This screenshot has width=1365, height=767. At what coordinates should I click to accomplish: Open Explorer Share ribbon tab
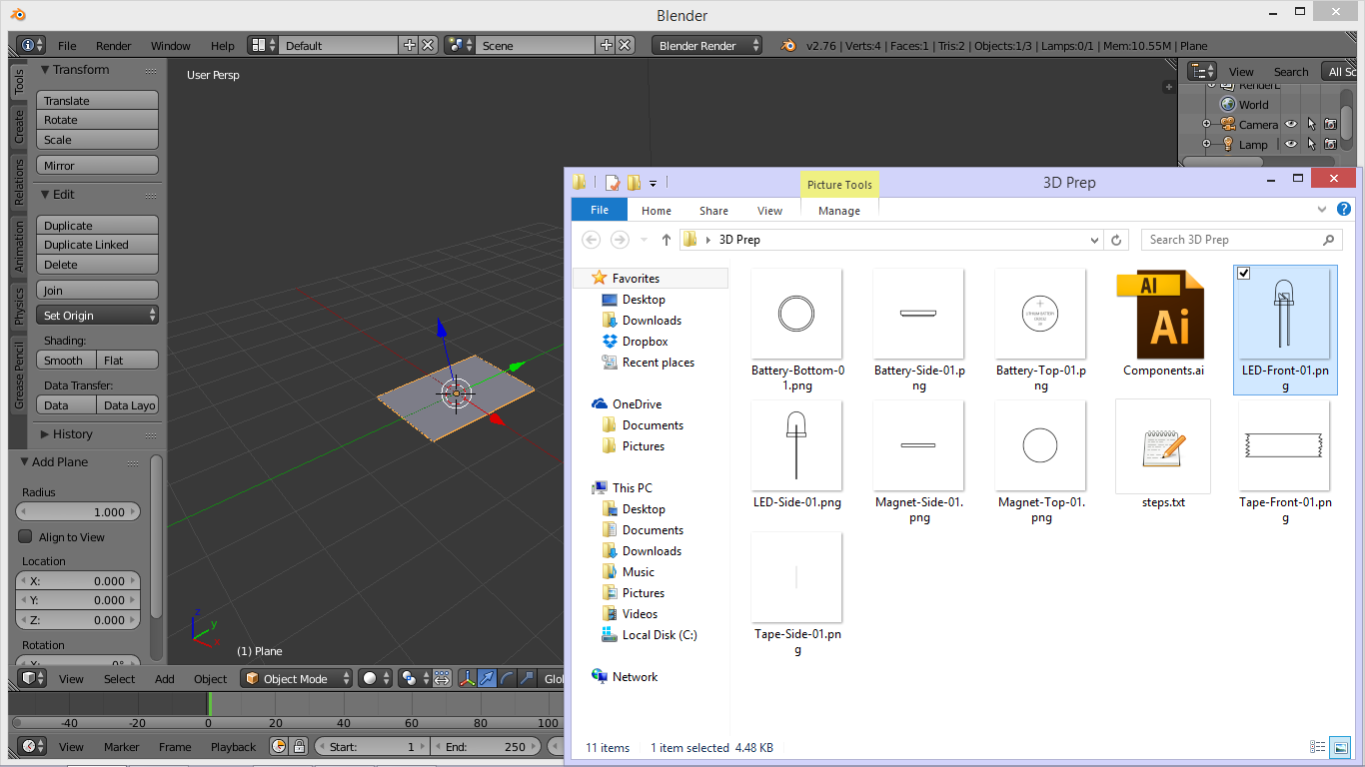coord(713,210)
